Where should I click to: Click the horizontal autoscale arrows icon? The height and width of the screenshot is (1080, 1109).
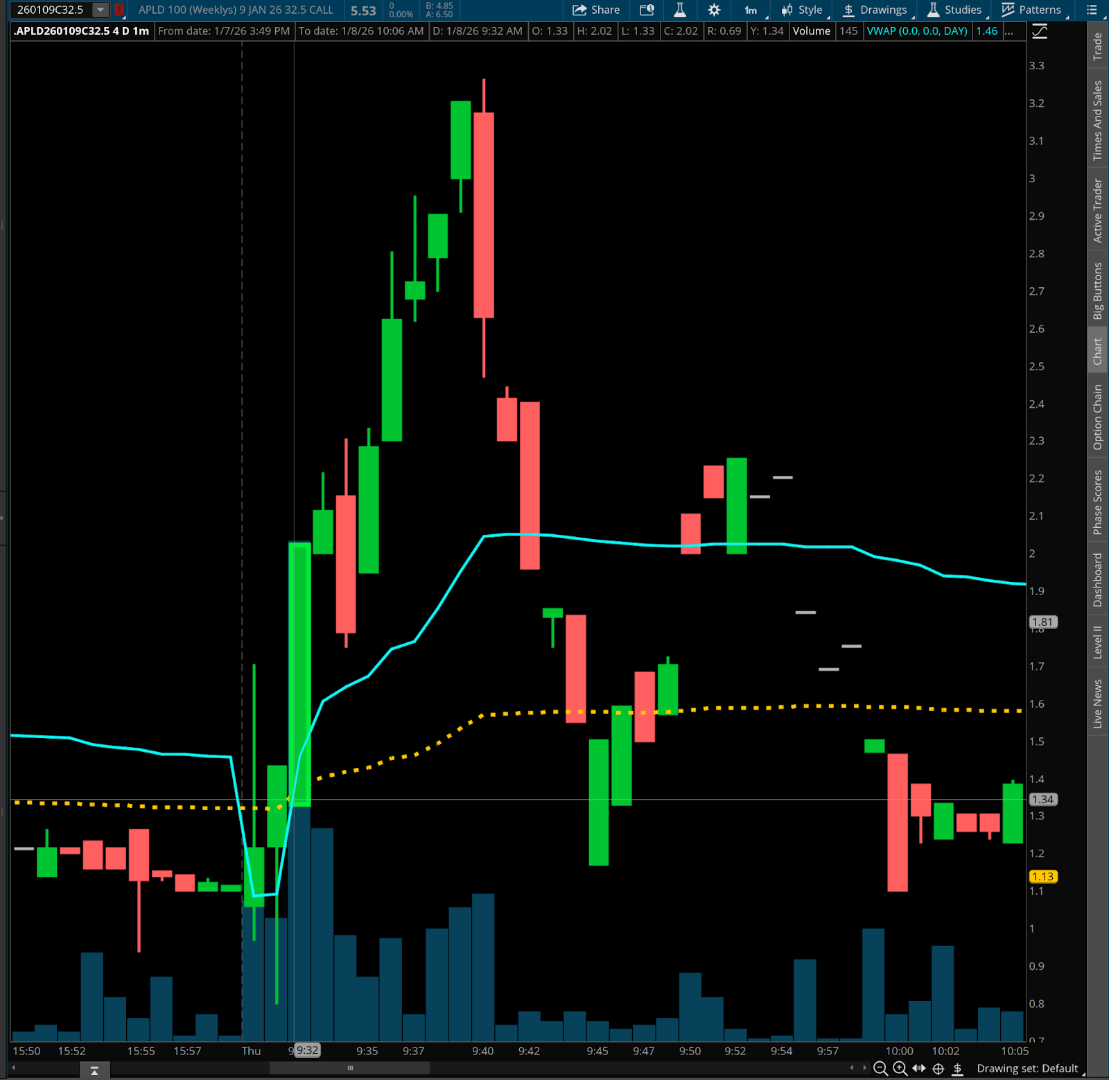(x=919, y=1068)
